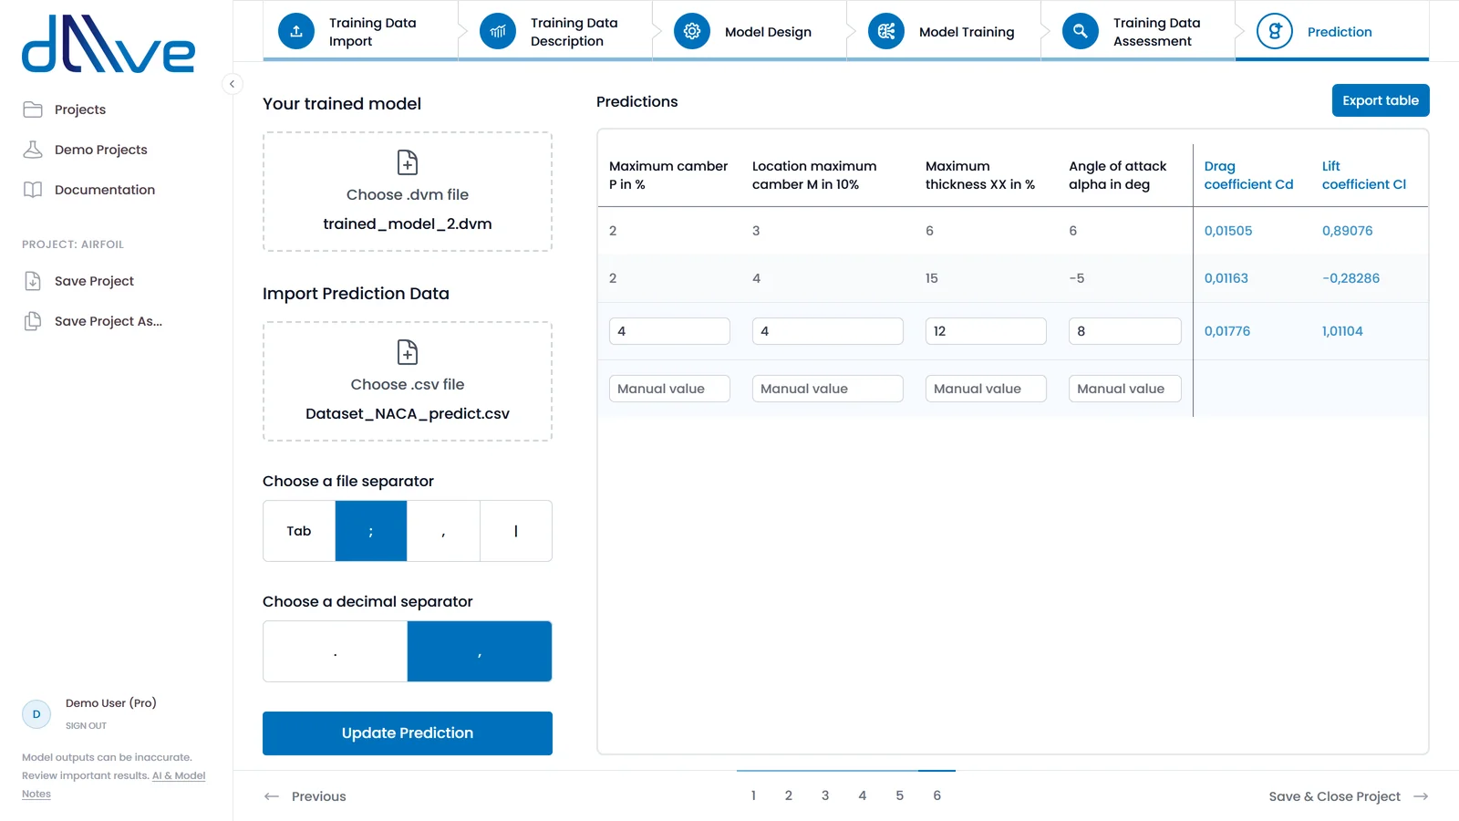Screen dimensions: 1459x821
Task: Click the Maximum thickness field containing 12
Action: click(x=986, y=331)
